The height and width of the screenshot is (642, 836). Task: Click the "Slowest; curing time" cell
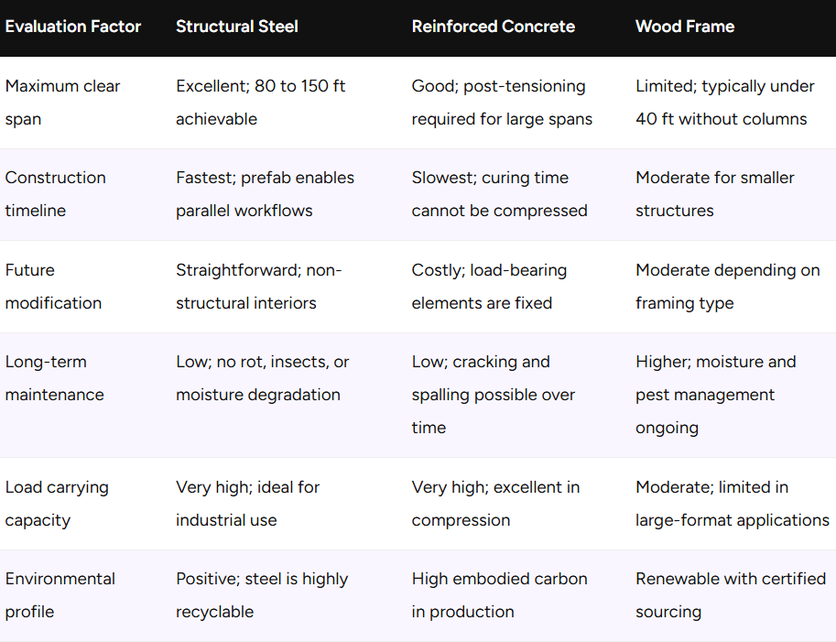(499, 194)
